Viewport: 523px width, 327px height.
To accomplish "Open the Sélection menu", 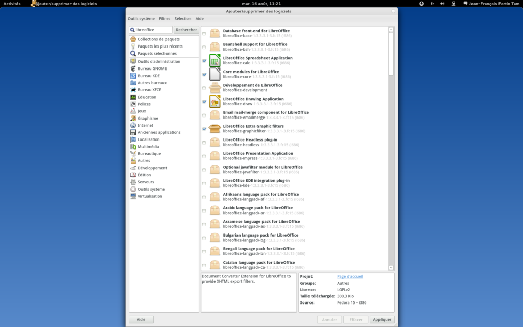I will (x=183, y=19).
